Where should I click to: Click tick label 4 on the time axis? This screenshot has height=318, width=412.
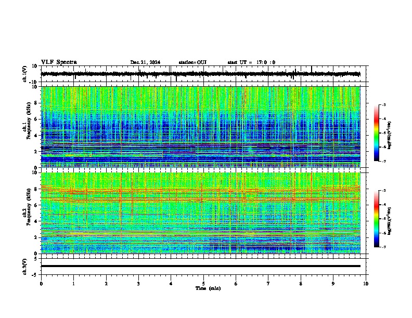(171, 284)
